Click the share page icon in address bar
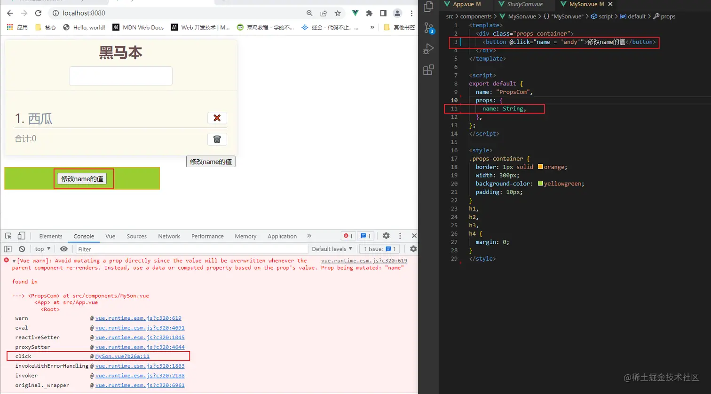 (324, 13)
